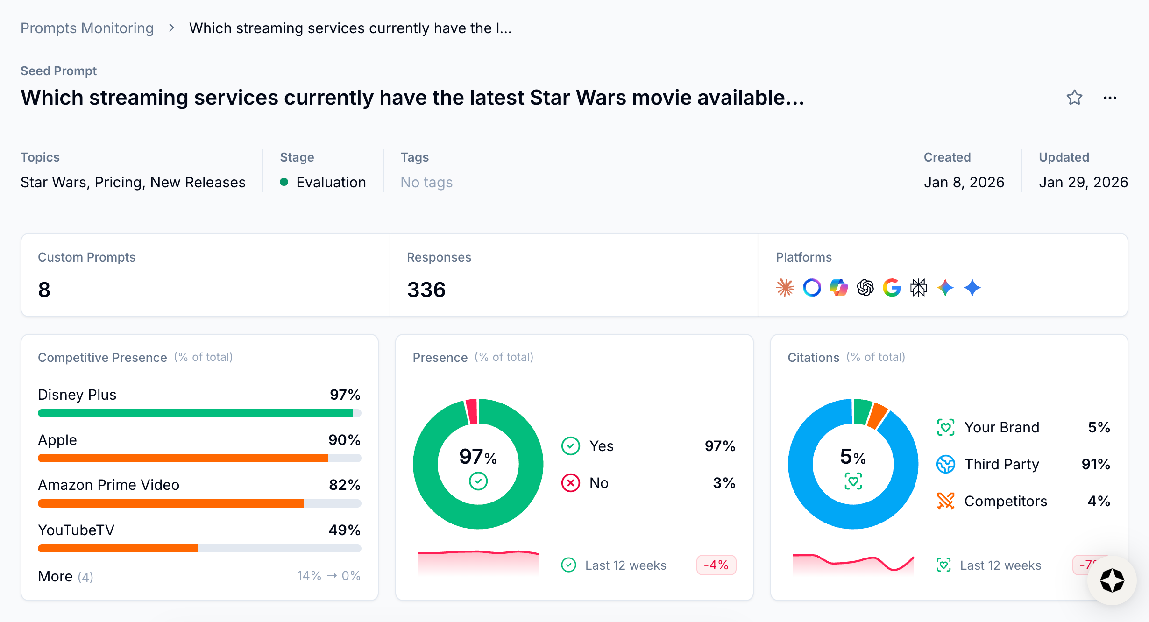The height and width of the screenshot is (622, 1149).
Task: Click the Perplexity platform icon
Action: (918, 288)
